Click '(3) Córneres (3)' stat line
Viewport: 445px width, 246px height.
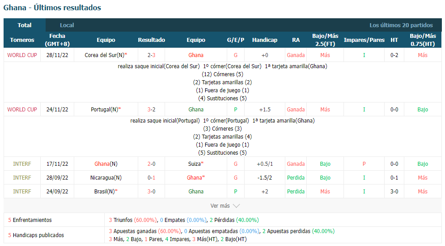[x=223, y=129]
